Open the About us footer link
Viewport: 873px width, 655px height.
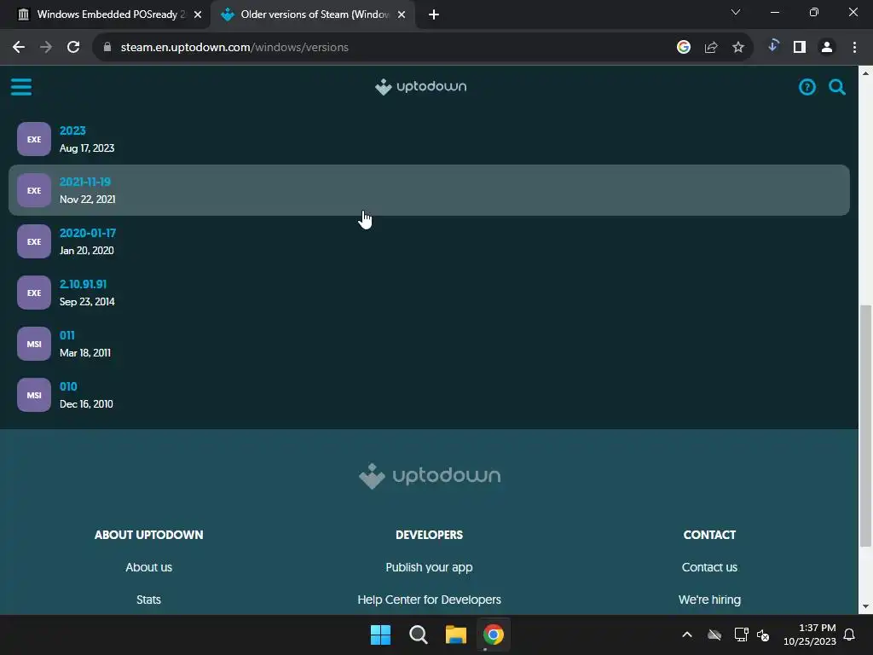pos(148,567)
